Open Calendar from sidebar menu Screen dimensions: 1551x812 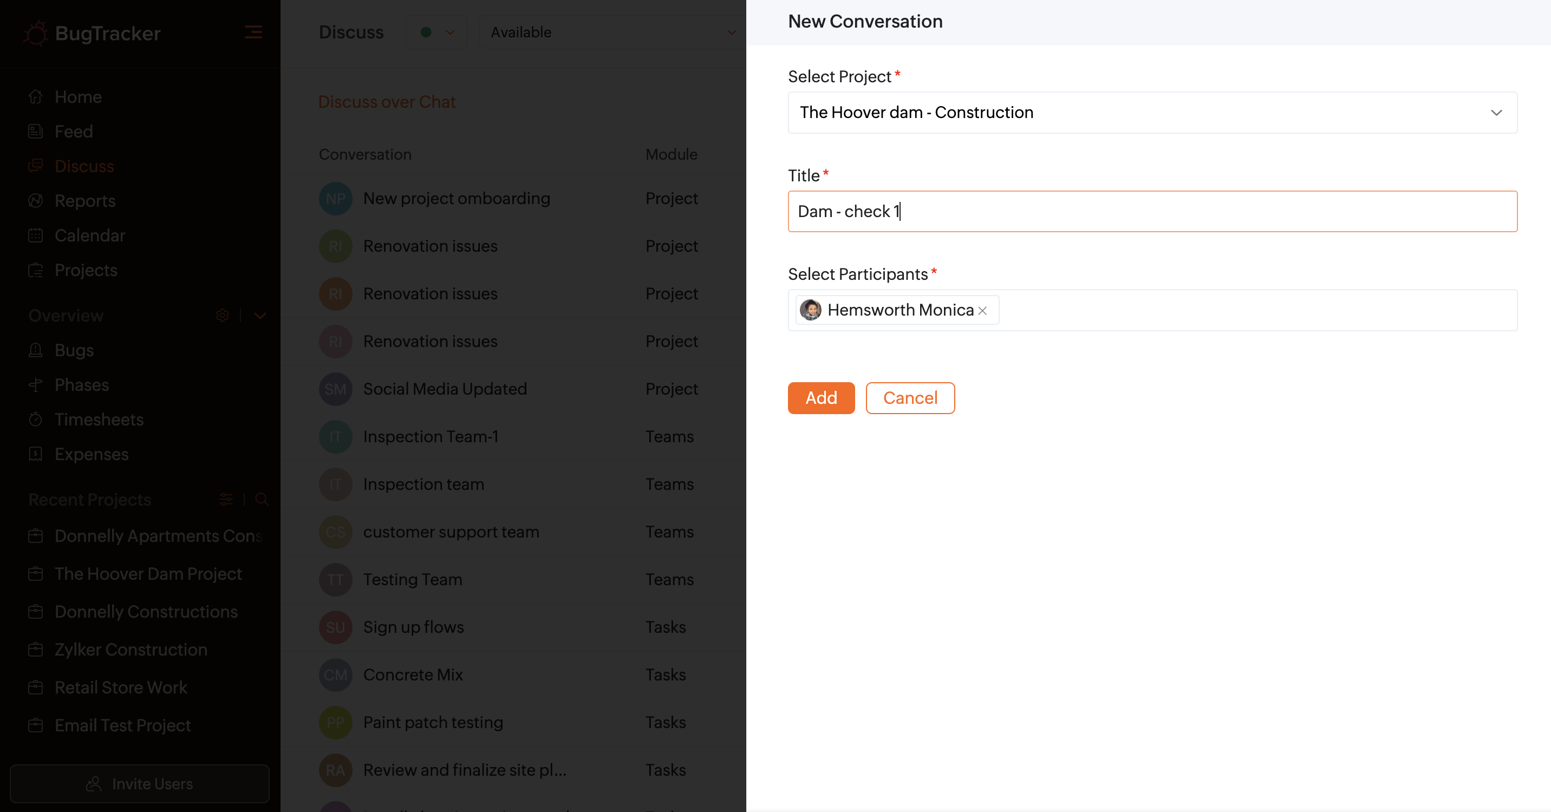coord(89,235)
